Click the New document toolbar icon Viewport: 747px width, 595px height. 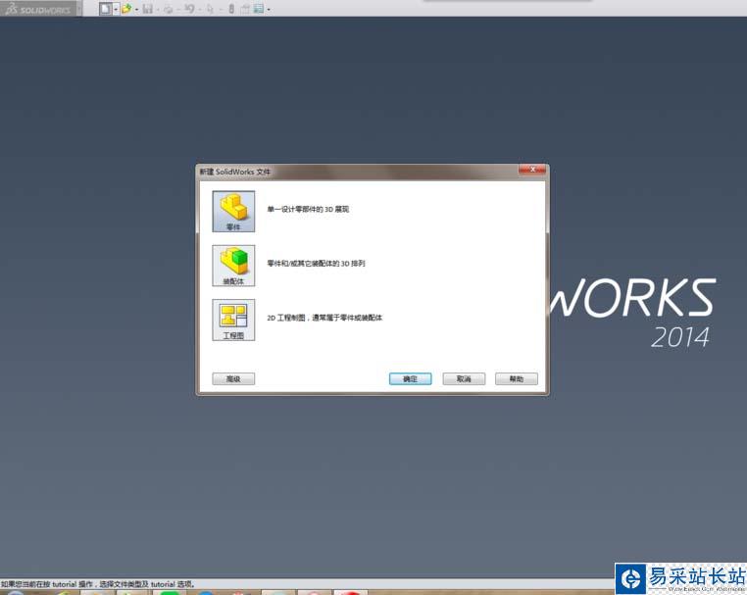[106, 9]
